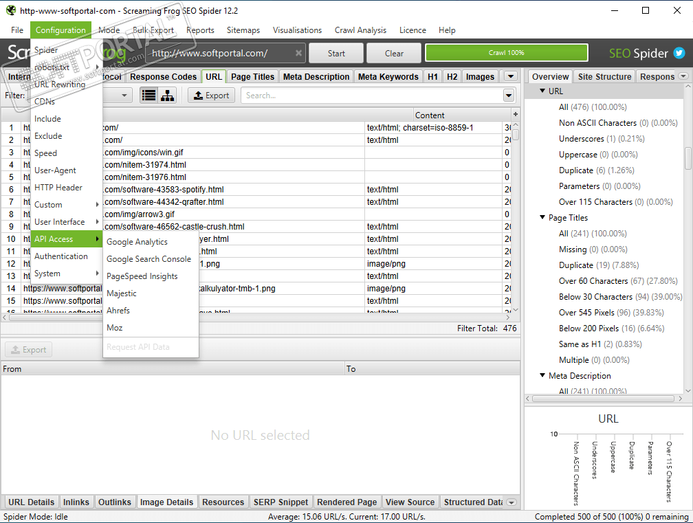Expand User Interface submenu
The height and width of the screenshot is (523, 693).
66,222
